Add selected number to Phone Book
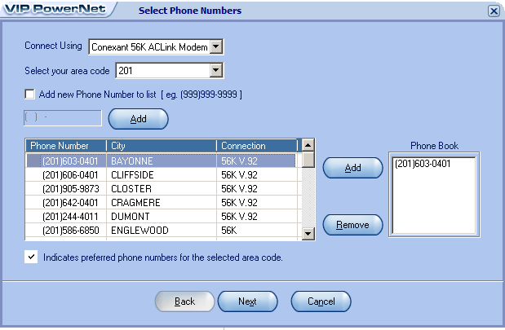Screen dimensions: 505x330 (352, 168)
